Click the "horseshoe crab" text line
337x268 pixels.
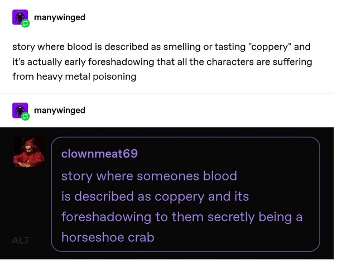[108, 237]
